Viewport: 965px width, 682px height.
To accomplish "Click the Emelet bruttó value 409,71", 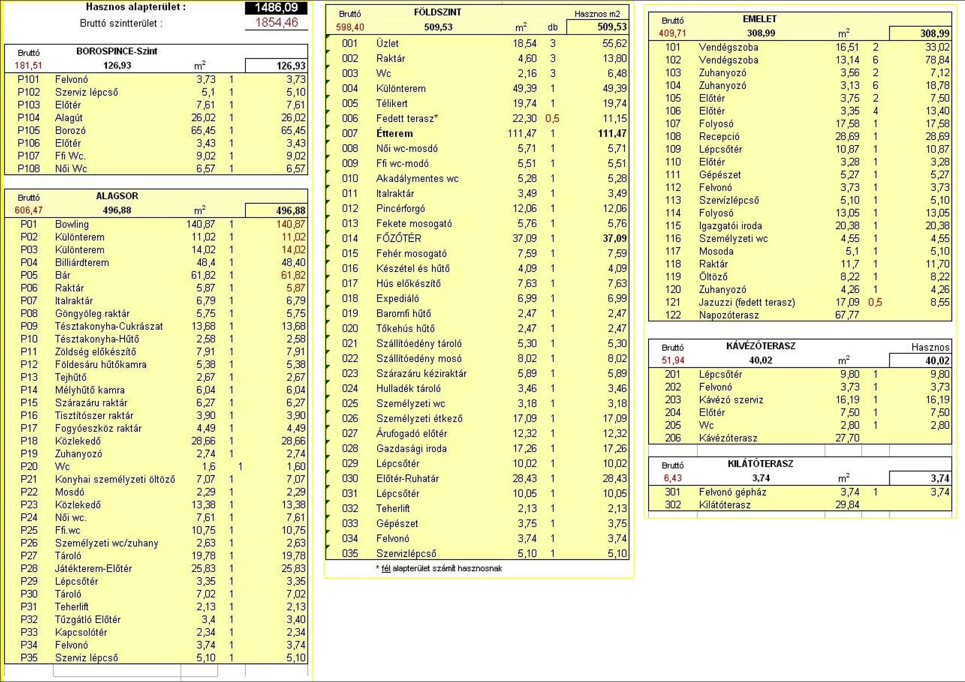I will click(672, 33).
